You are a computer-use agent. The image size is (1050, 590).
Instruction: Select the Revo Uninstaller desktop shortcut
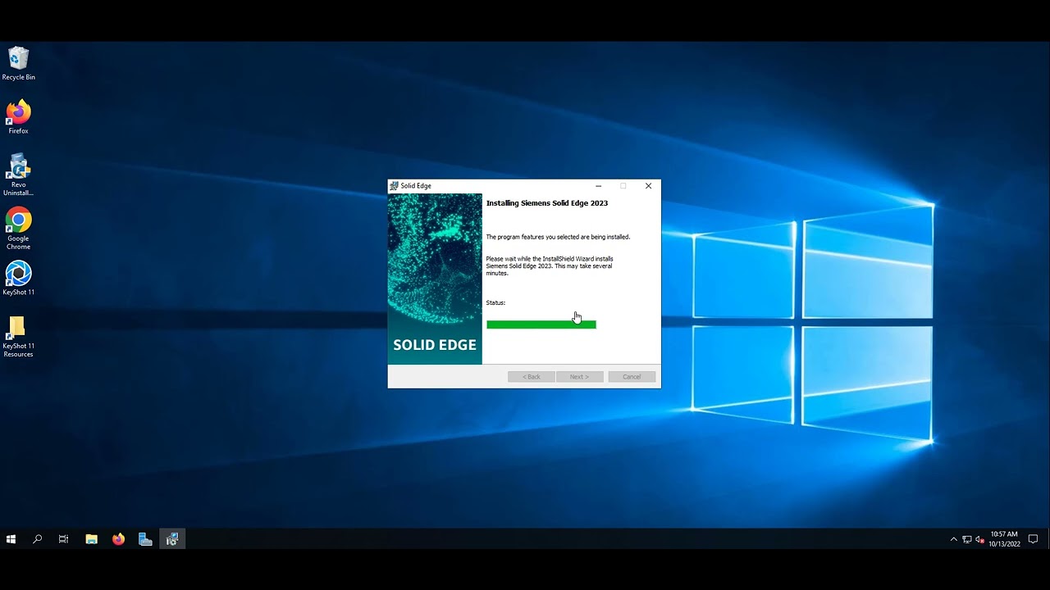(x=18, y=175)
